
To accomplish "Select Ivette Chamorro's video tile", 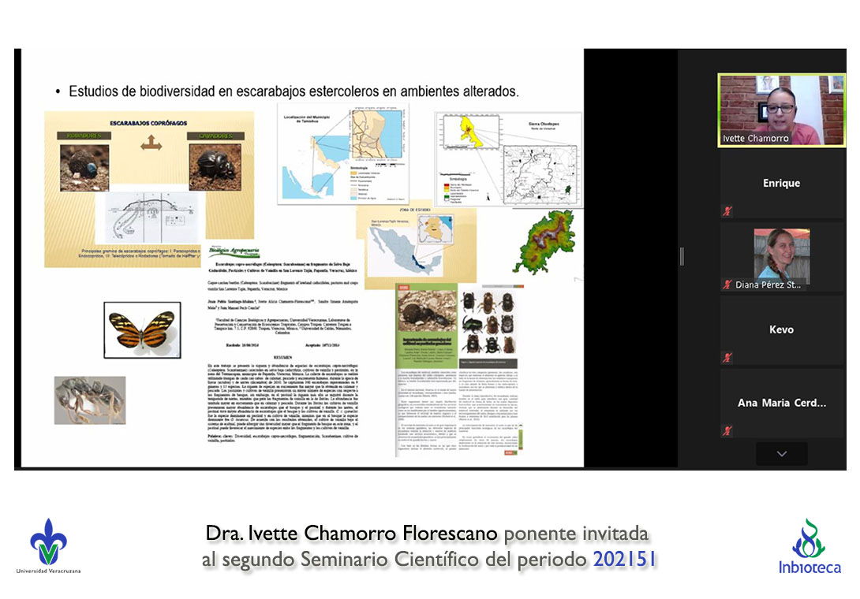I will click(x=781, y=110).
